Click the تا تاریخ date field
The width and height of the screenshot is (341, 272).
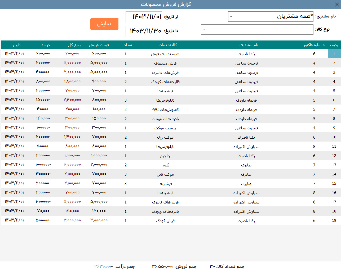click(144, 31)
